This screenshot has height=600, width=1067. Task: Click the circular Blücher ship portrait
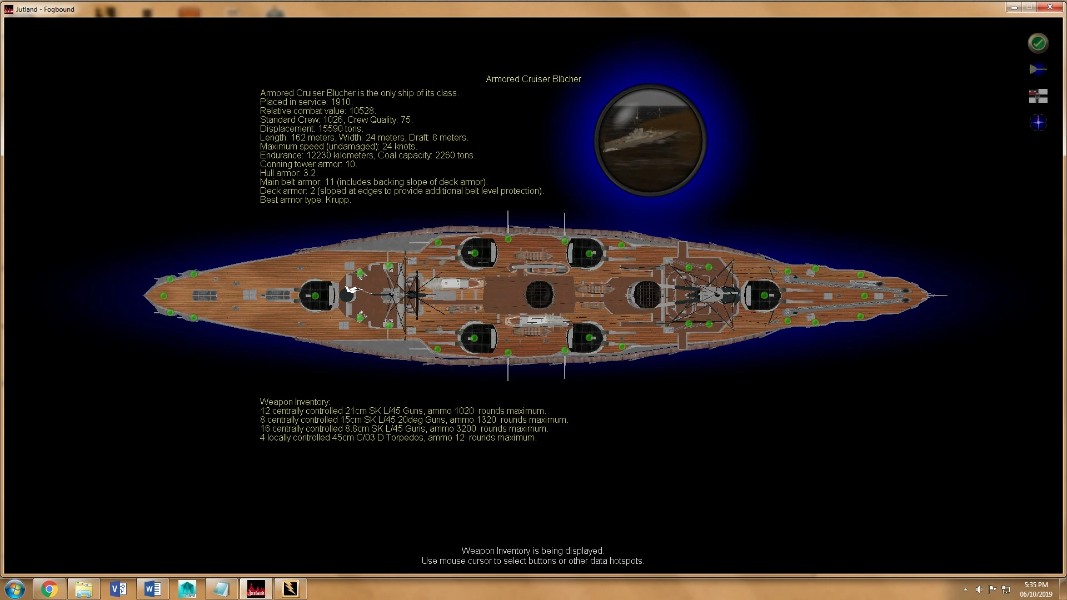tap(650, 140)
